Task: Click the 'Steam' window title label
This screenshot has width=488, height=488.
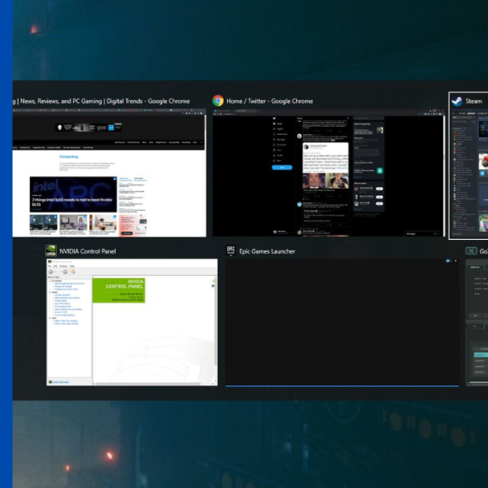Action: tap(473, 102)
